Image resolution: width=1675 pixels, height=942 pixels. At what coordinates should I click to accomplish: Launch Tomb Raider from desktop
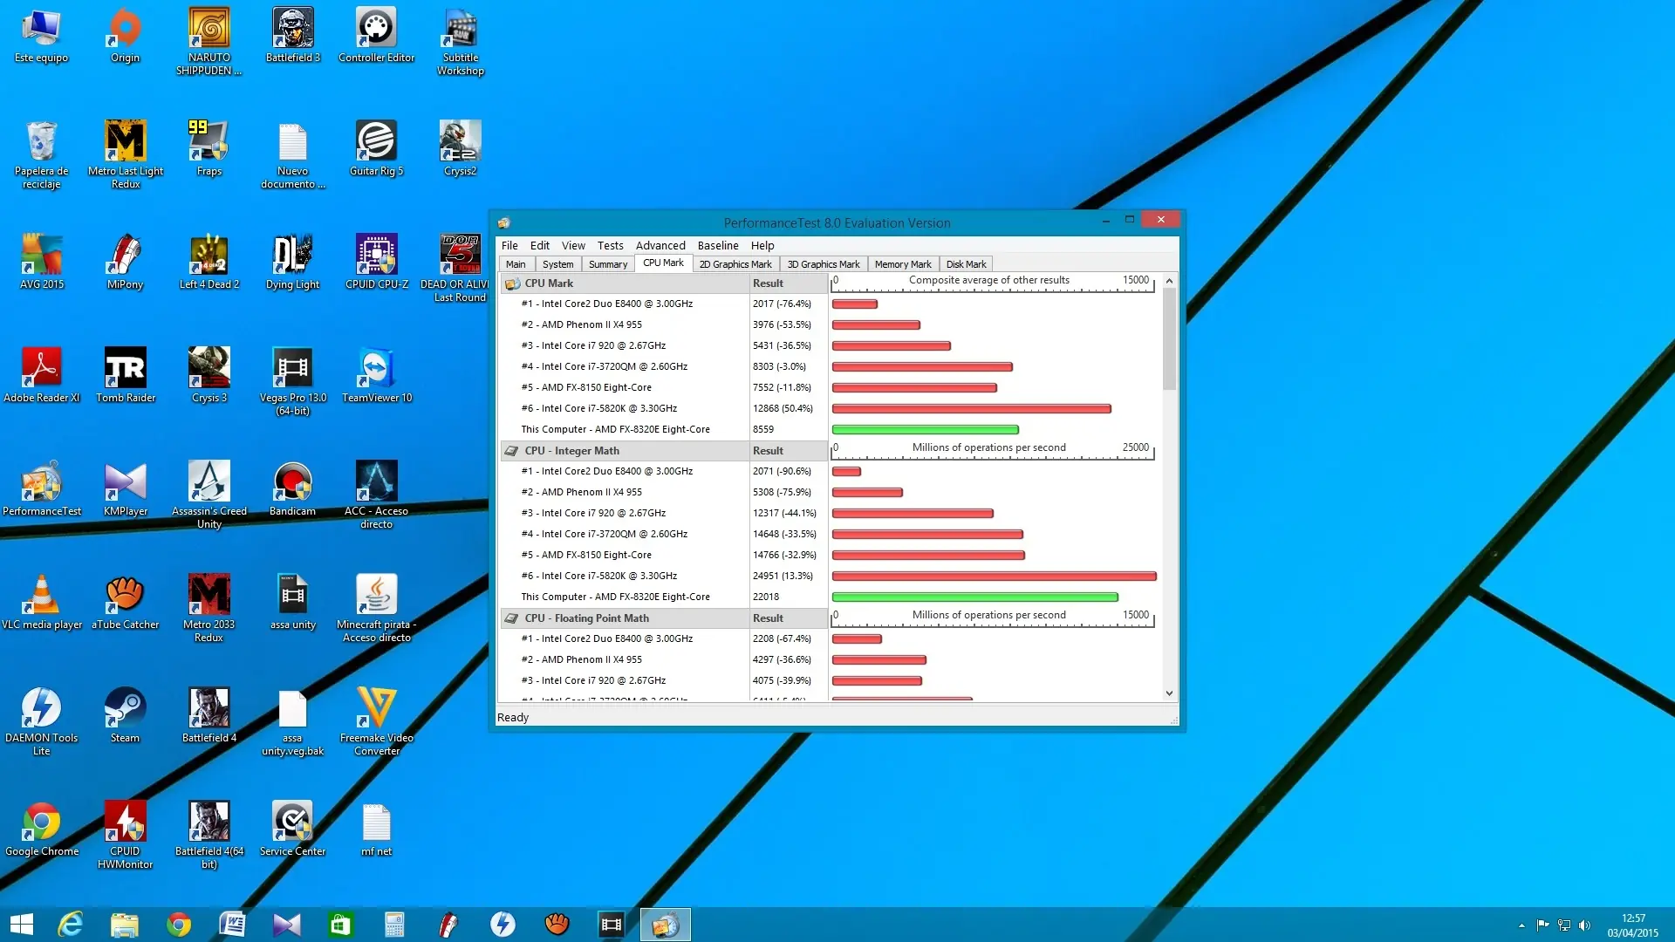[125, 376]
